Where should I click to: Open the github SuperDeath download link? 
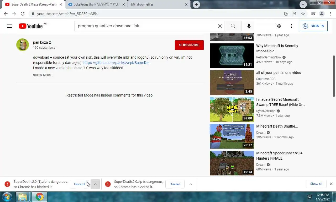pos(117,63)
